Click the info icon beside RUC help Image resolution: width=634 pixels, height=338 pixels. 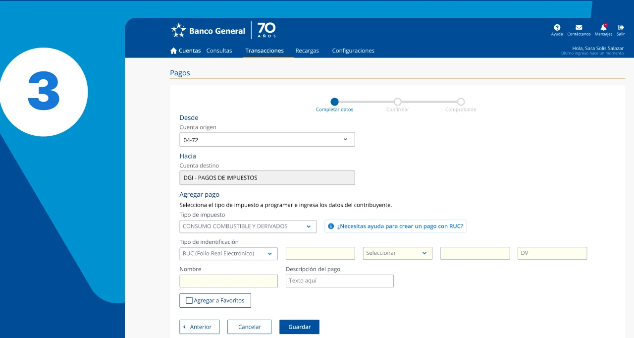tap(331, 226)
